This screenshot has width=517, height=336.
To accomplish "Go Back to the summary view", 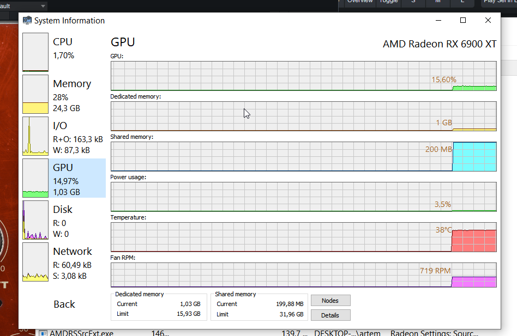I will [64, 304].
